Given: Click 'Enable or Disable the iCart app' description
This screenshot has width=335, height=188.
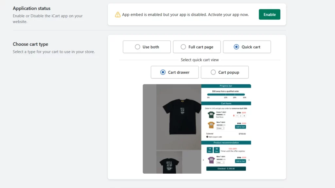Looking at the screenshot, I should (x=48, y=19).
